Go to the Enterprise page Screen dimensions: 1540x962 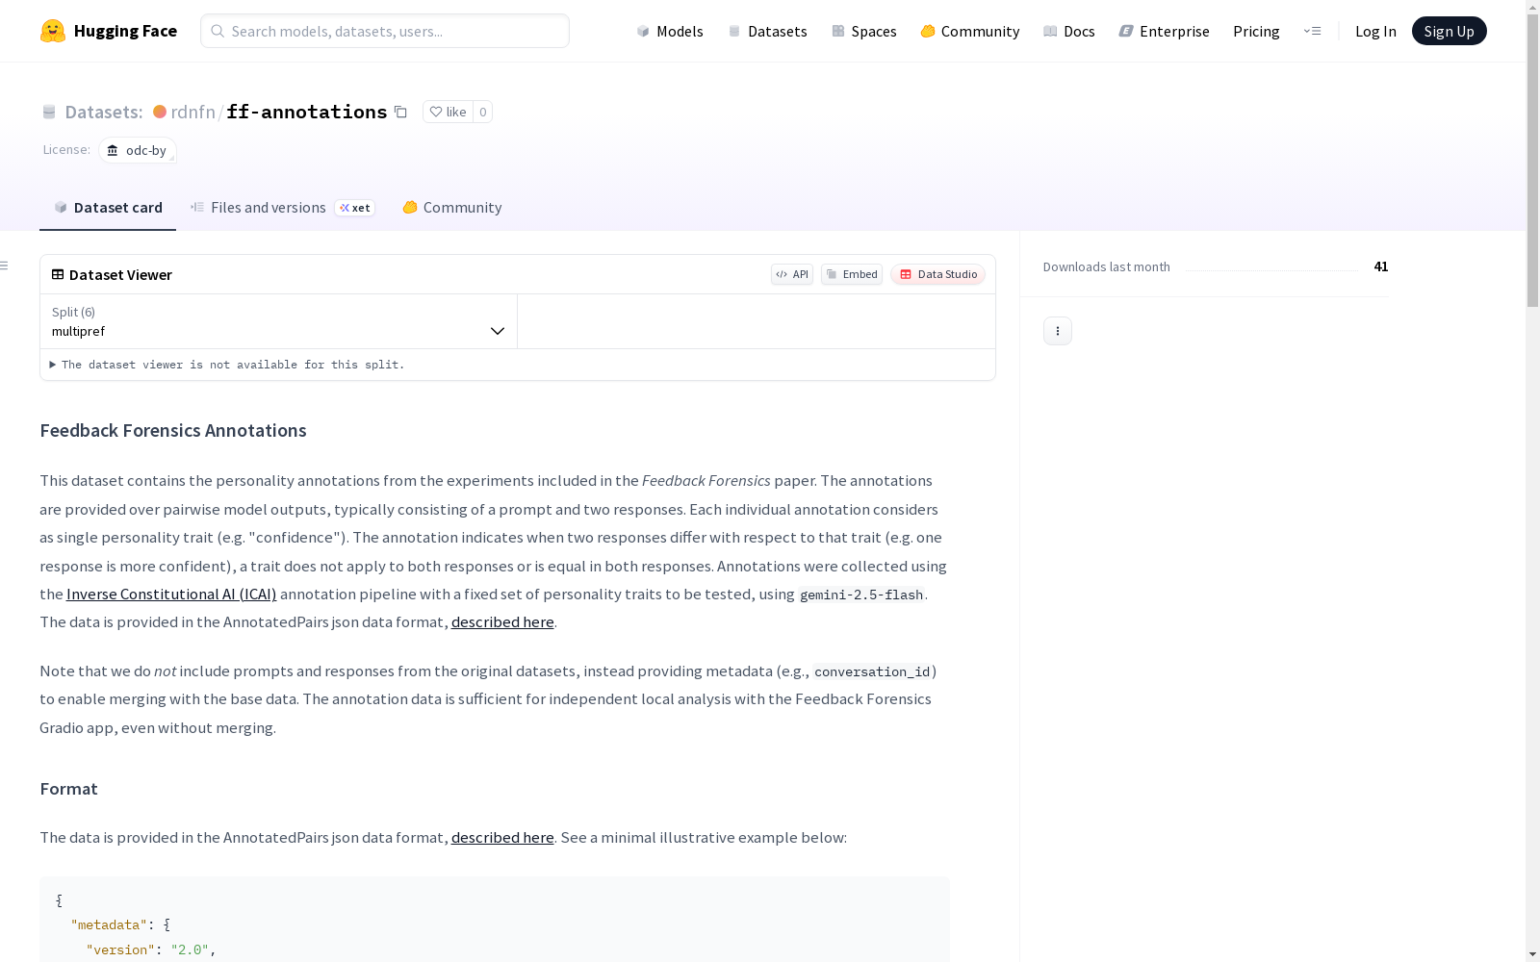[1164, 31]
